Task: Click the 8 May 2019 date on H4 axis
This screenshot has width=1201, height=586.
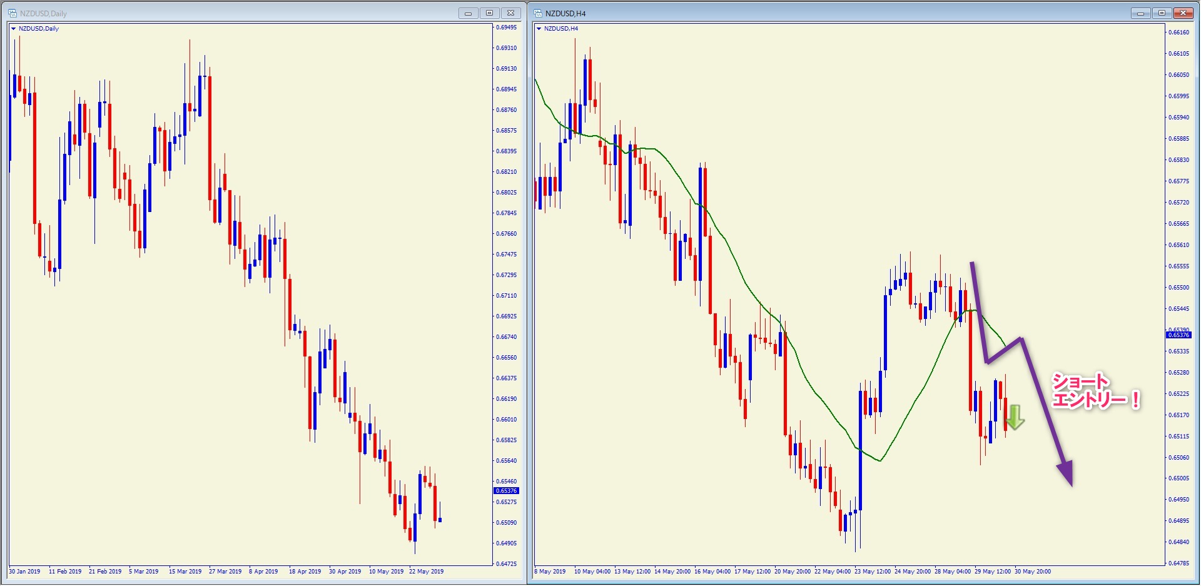Action: tap(550, 572)
